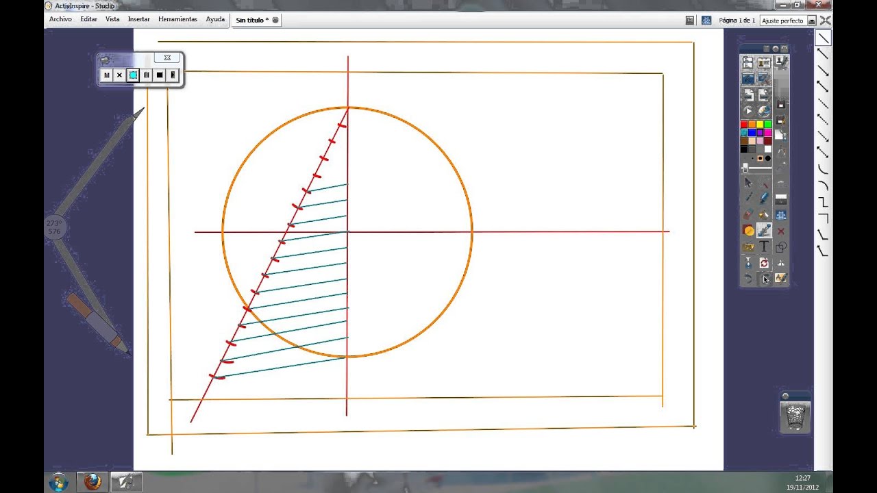Stop the screen recording
This screenshot has height=493, width=877.
[160, 75]
